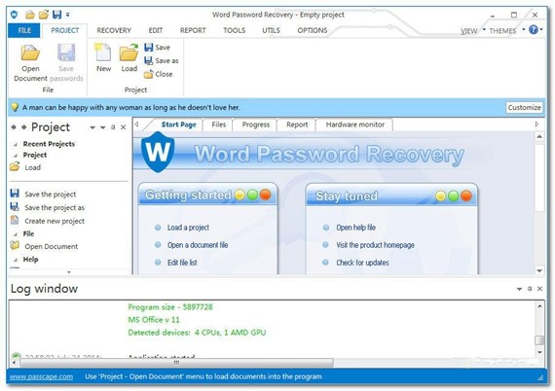
Task: Click red circle on Stay tuned card
Action: click(x=466, y=195)
